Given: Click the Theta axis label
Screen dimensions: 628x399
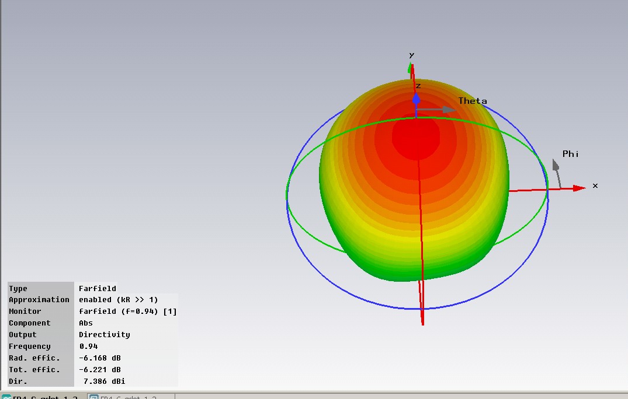Looking at the screenshot, I should 473,101.
